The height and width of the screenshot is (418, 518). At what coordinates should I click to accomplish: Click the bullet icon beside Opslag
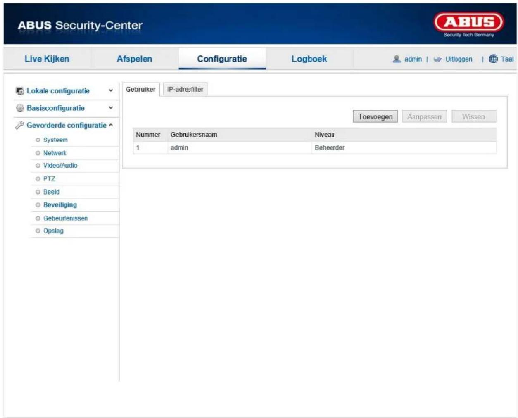(x=38, y=231)
